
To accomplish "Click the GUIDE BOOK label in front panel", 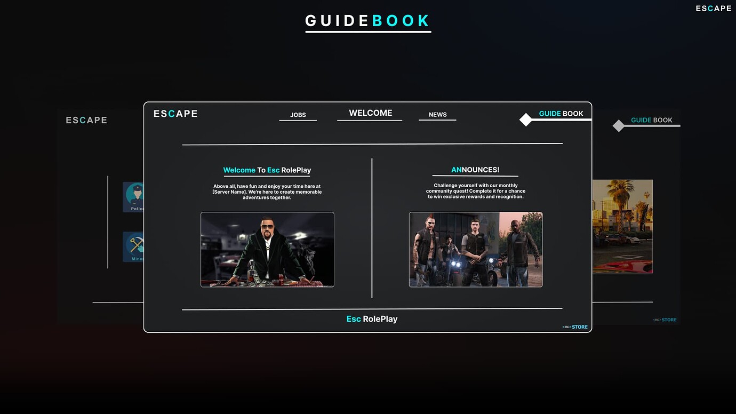I will (x=561, y=114).
